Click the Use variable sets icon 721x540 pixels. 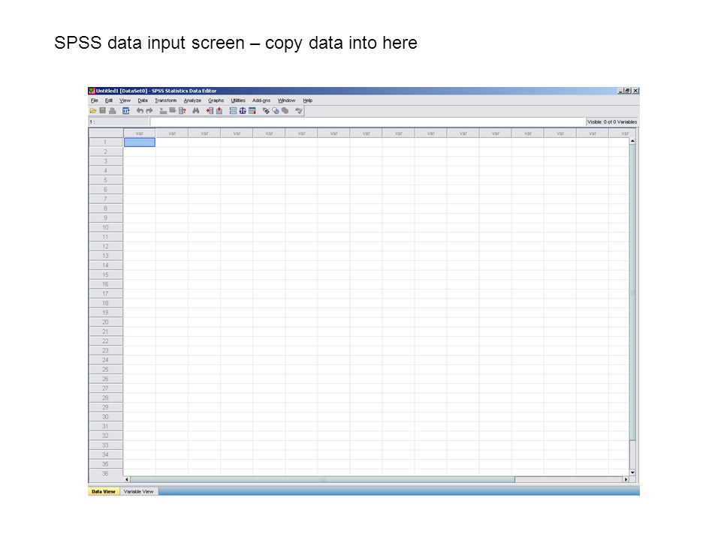tap(276, 111)
